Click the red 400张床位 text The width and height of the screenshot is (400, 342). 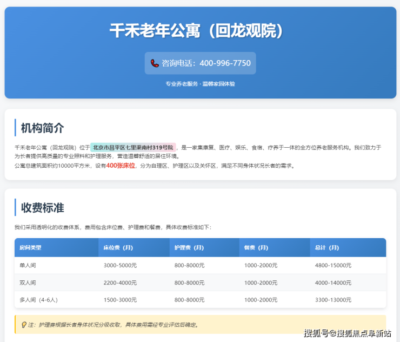[x=121, y=166]
